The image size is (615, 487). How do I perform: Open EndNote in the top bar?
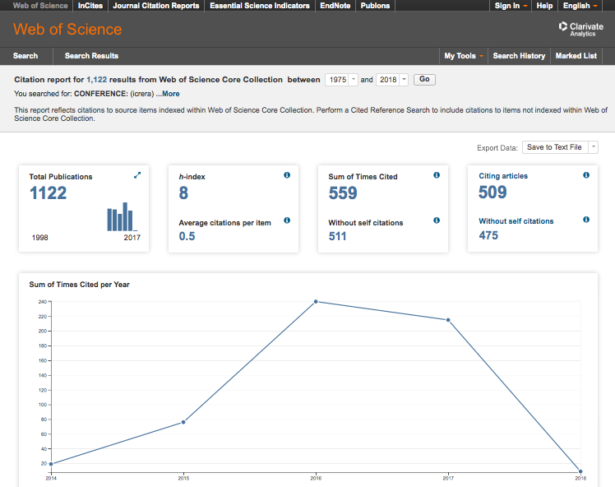pyautogui.click(x=335, y=6)
